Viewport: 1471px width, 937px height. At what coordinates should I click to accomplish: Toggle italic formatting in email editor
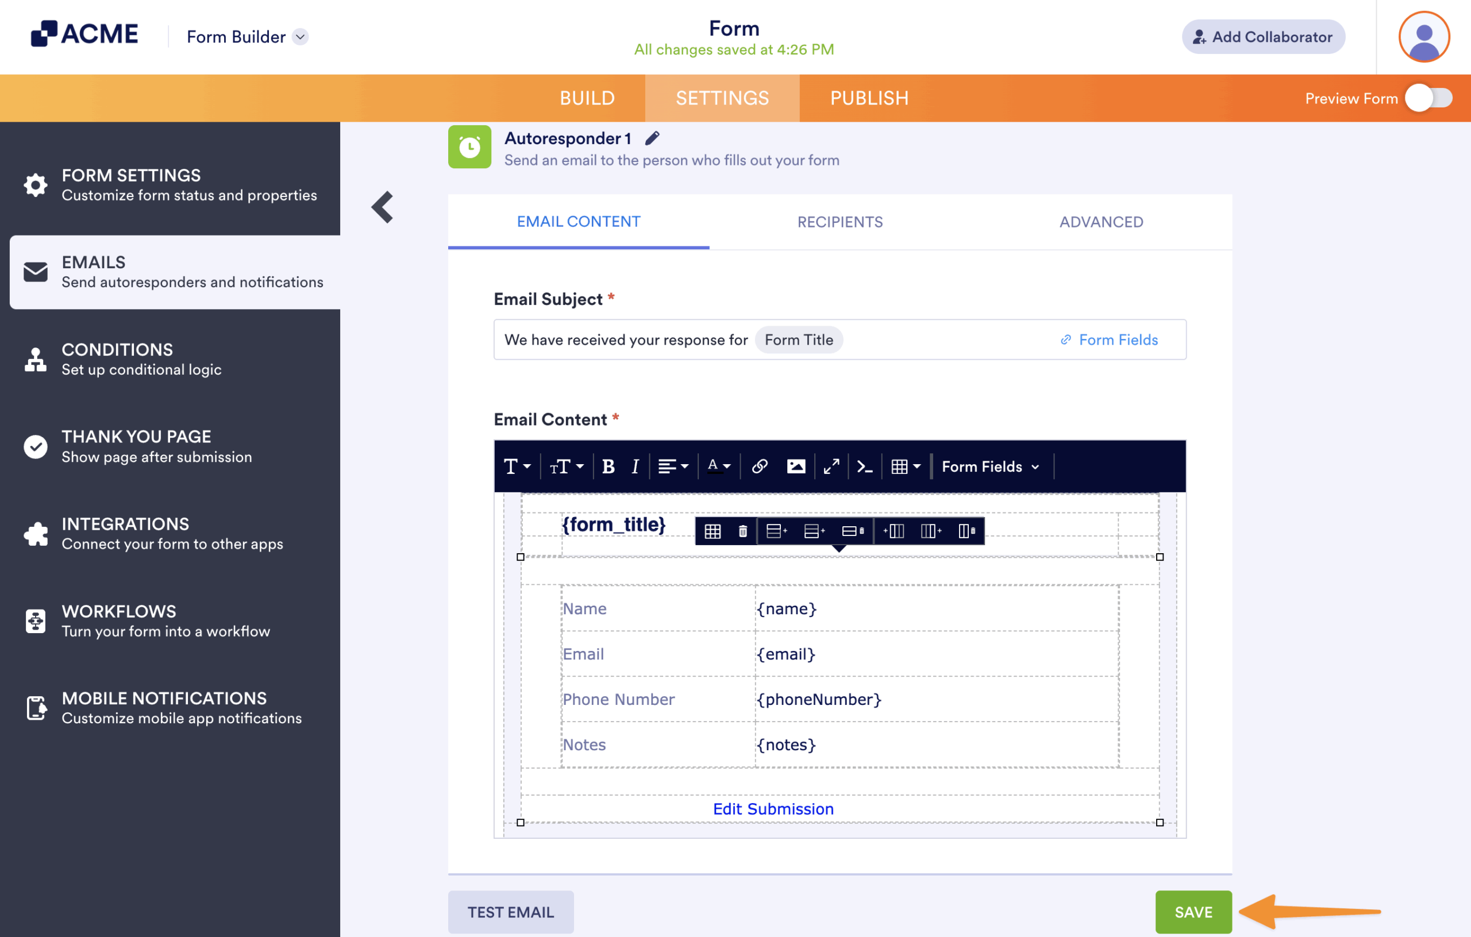635,466
